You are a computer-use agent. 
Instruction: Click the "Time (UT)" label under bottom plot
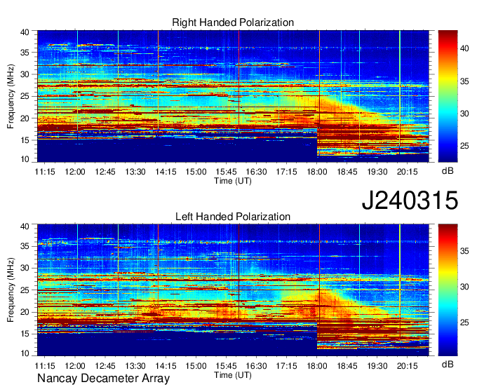(233, 375)
